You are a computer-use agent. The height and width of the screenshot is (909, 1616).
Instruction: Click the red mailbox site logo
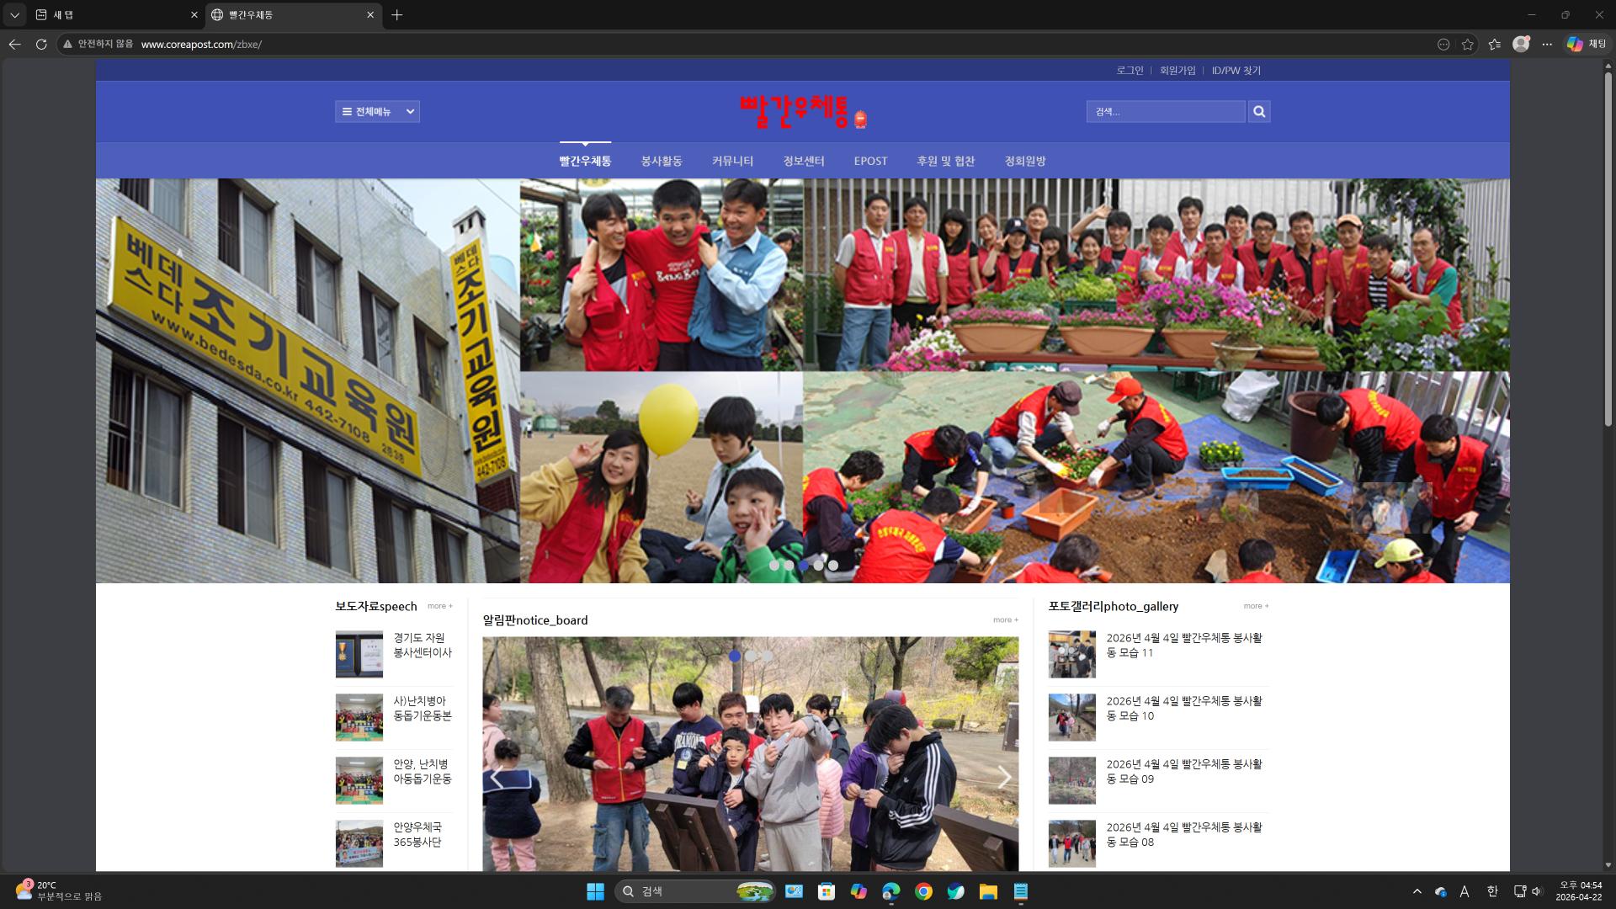tap(802, 112)
